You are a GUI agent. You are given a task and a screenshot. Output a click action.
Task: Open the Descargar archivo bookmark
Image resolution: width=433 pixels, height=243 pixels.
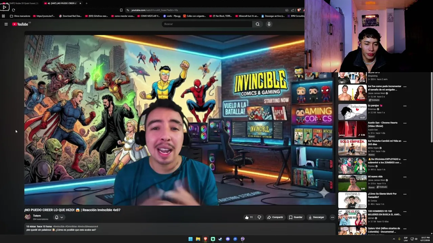pyautogui.click(x=273, y=16)
